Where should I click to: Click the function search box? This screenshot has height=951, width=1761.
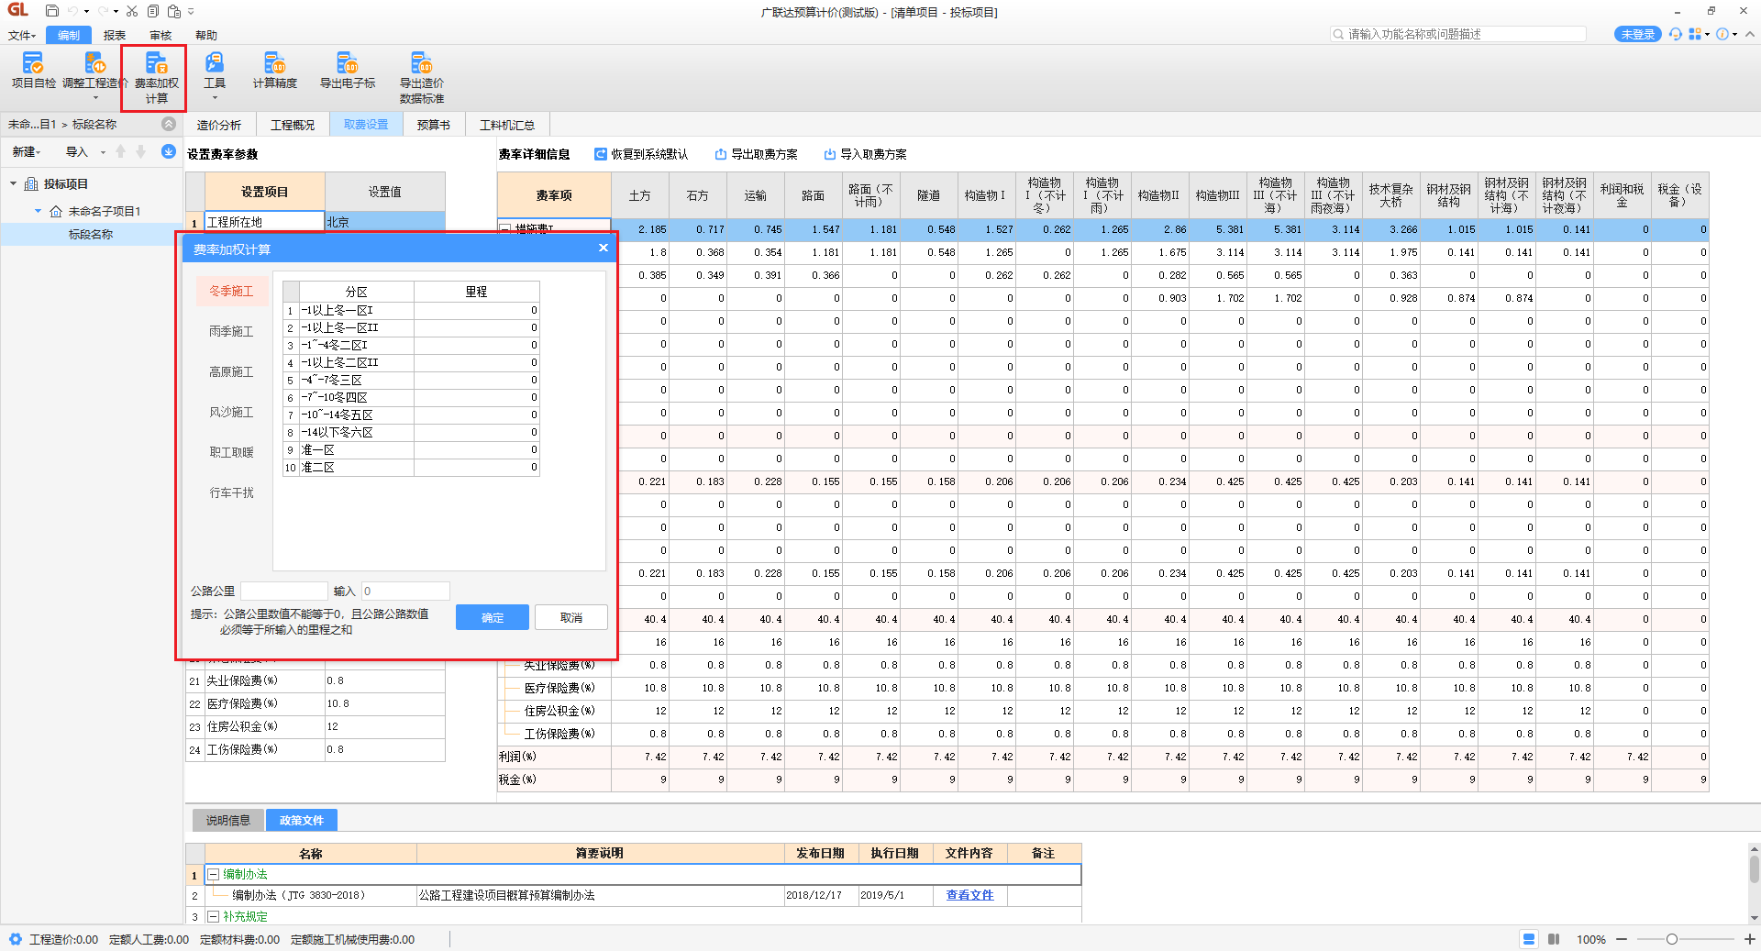point(1458,34)
